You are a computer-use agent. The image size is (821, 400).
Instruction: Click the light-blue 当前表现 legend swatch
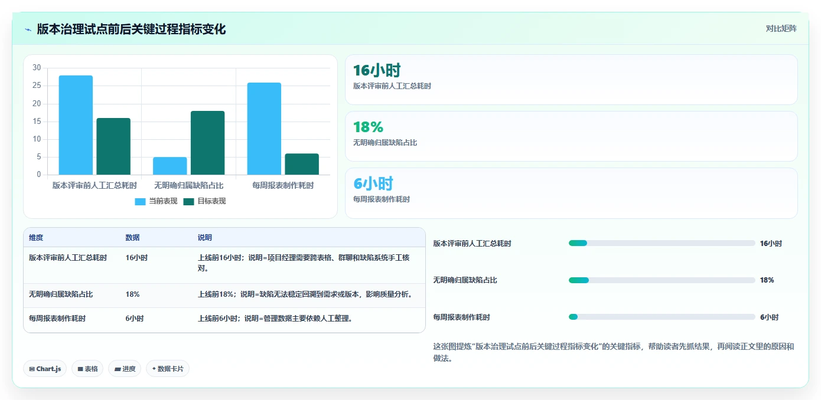coord(140,201)
